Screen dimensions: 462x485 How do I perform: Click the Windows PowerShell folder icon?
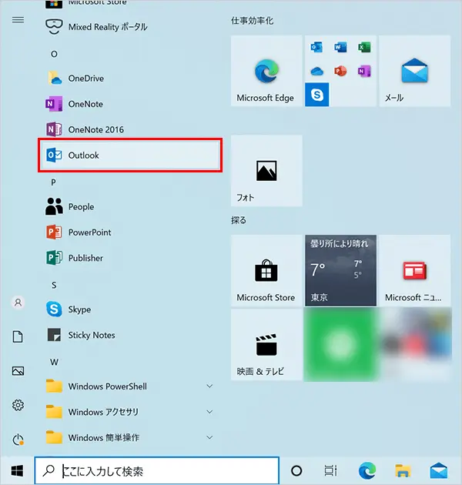point(54,386)
